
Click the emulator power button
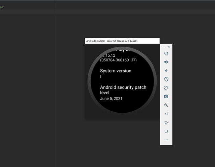coord(166,53)
